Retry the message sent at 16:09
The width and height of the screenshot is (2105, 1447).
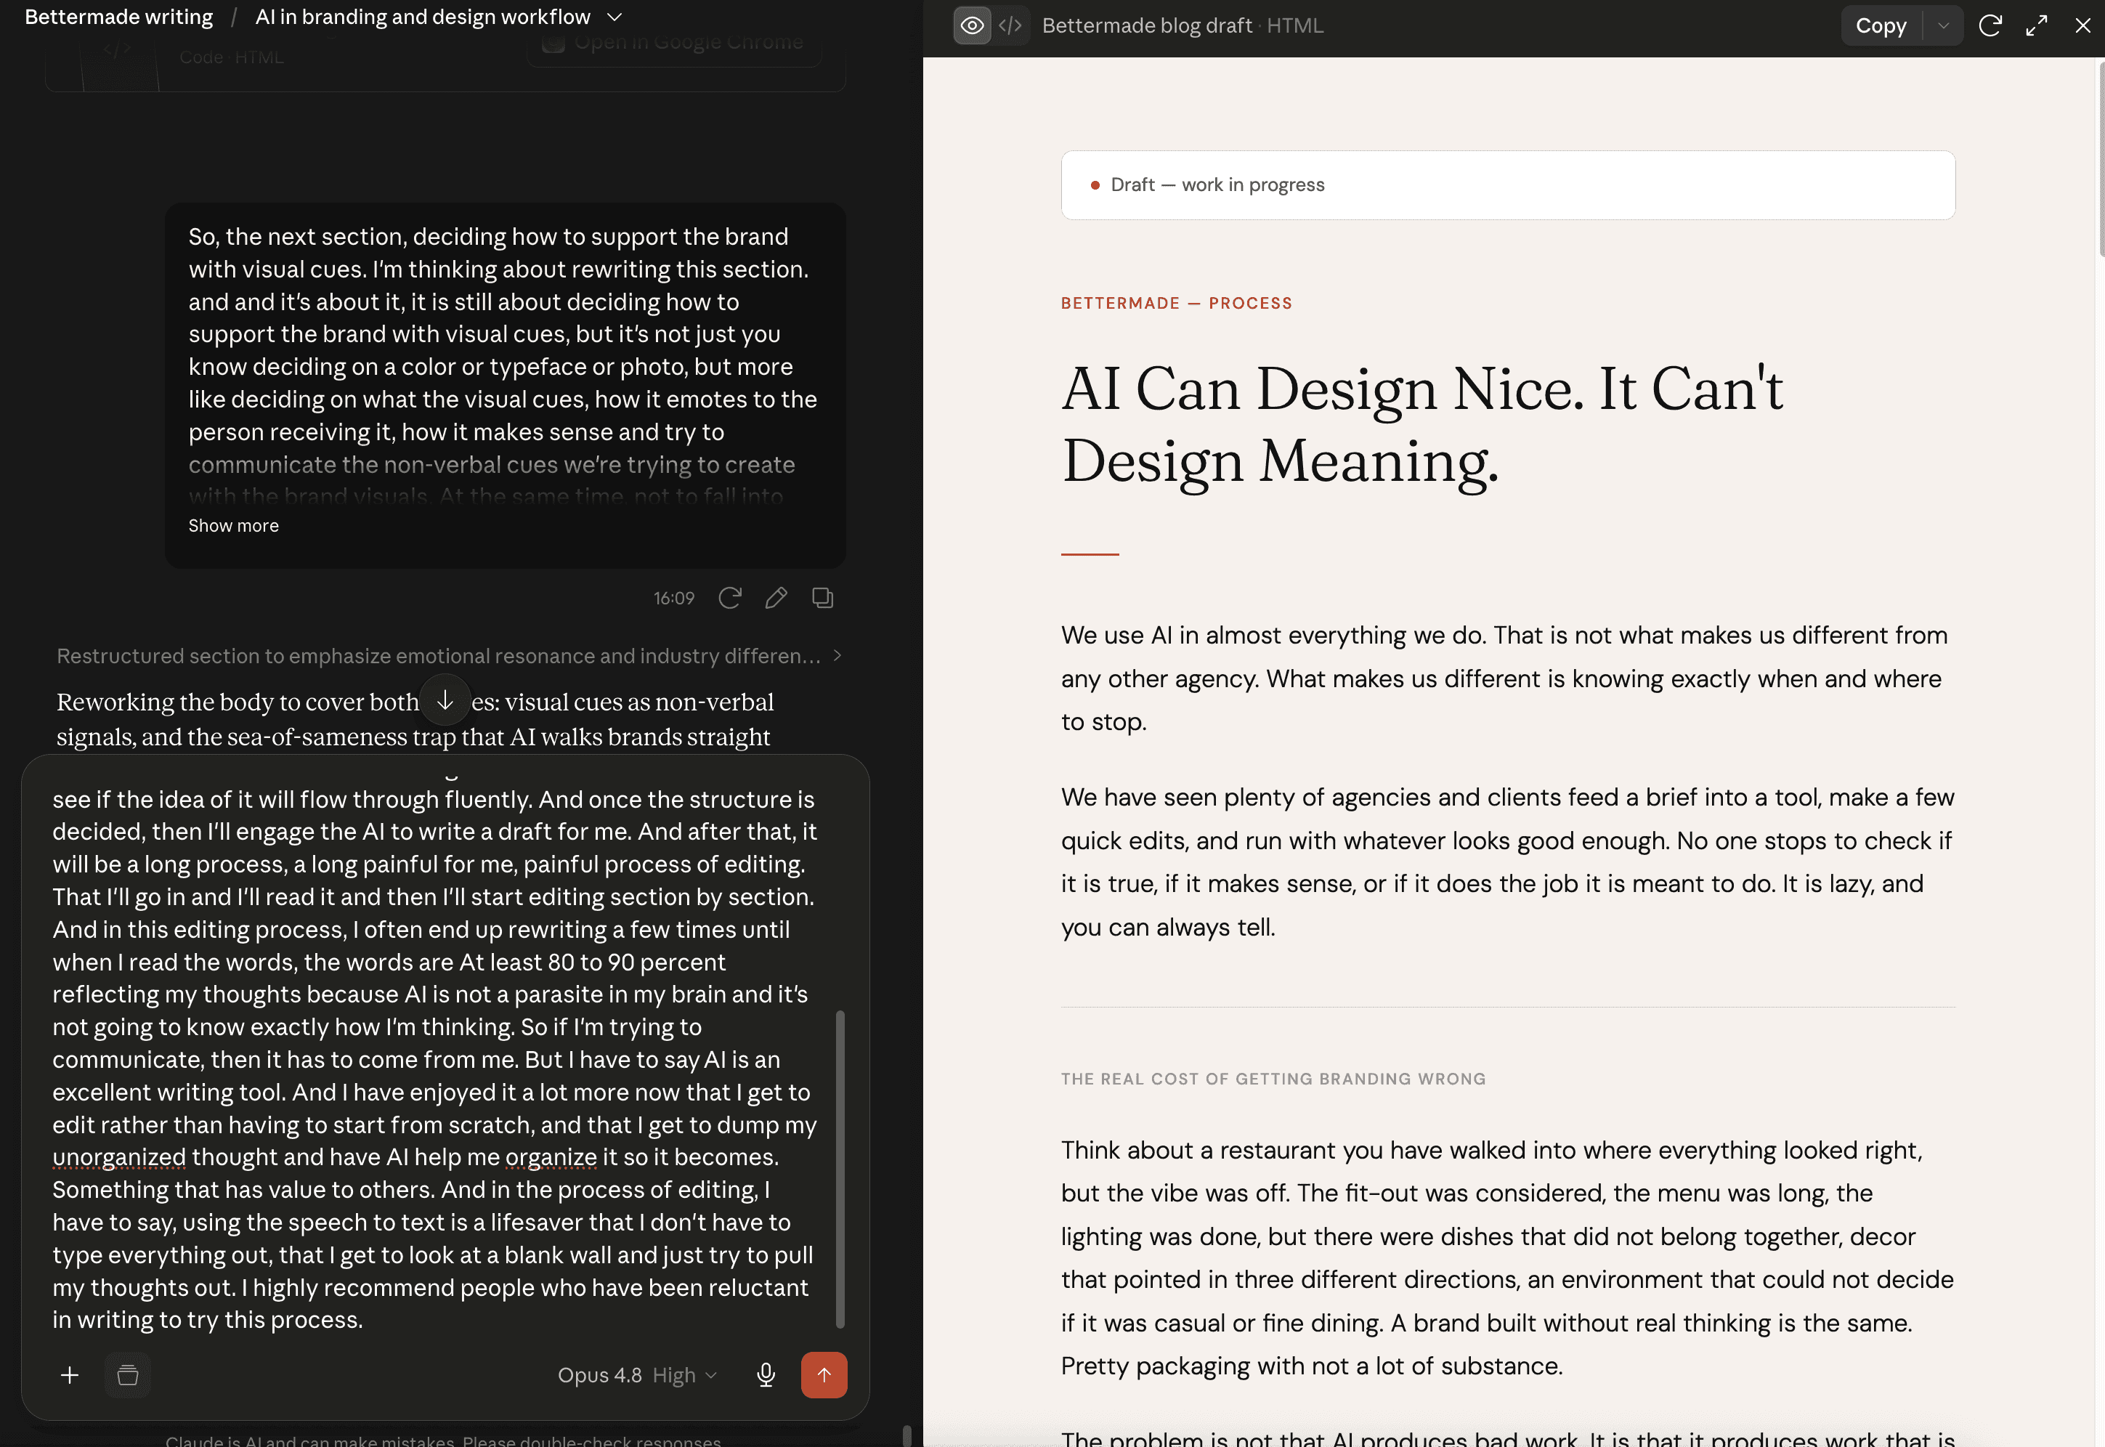(x=730, y=599)
